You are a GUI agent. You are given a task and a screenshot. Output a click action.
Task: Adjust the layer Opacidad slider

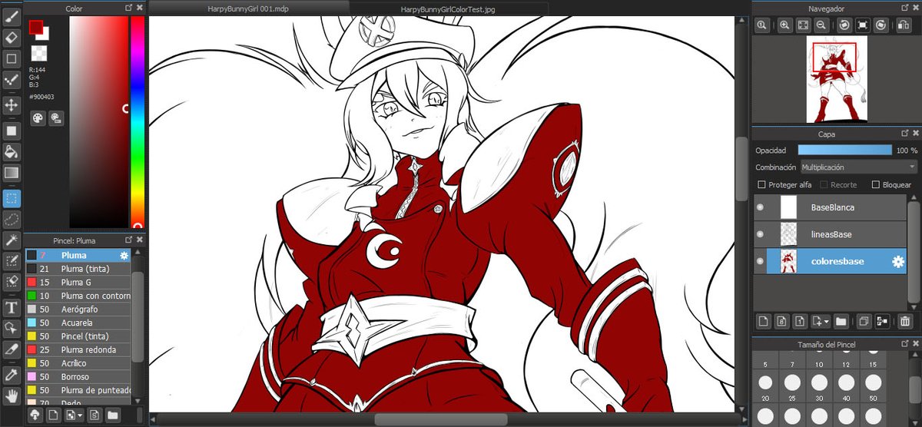point(844,150)
